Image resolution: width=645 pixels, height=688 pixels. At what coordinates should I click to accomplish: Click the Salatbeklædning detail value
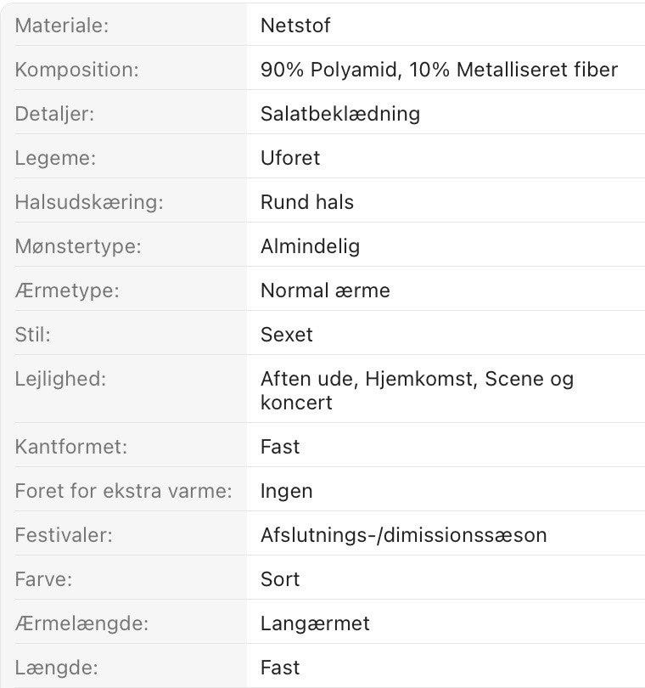tap(340, 114)
